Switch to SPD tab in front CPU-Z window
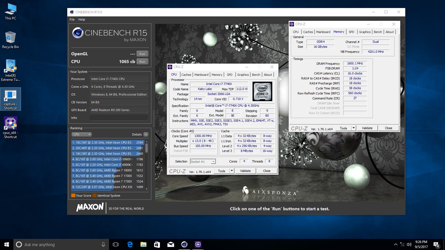The width and height of the screenshot is (445, 250). click(x=230, y=75)
